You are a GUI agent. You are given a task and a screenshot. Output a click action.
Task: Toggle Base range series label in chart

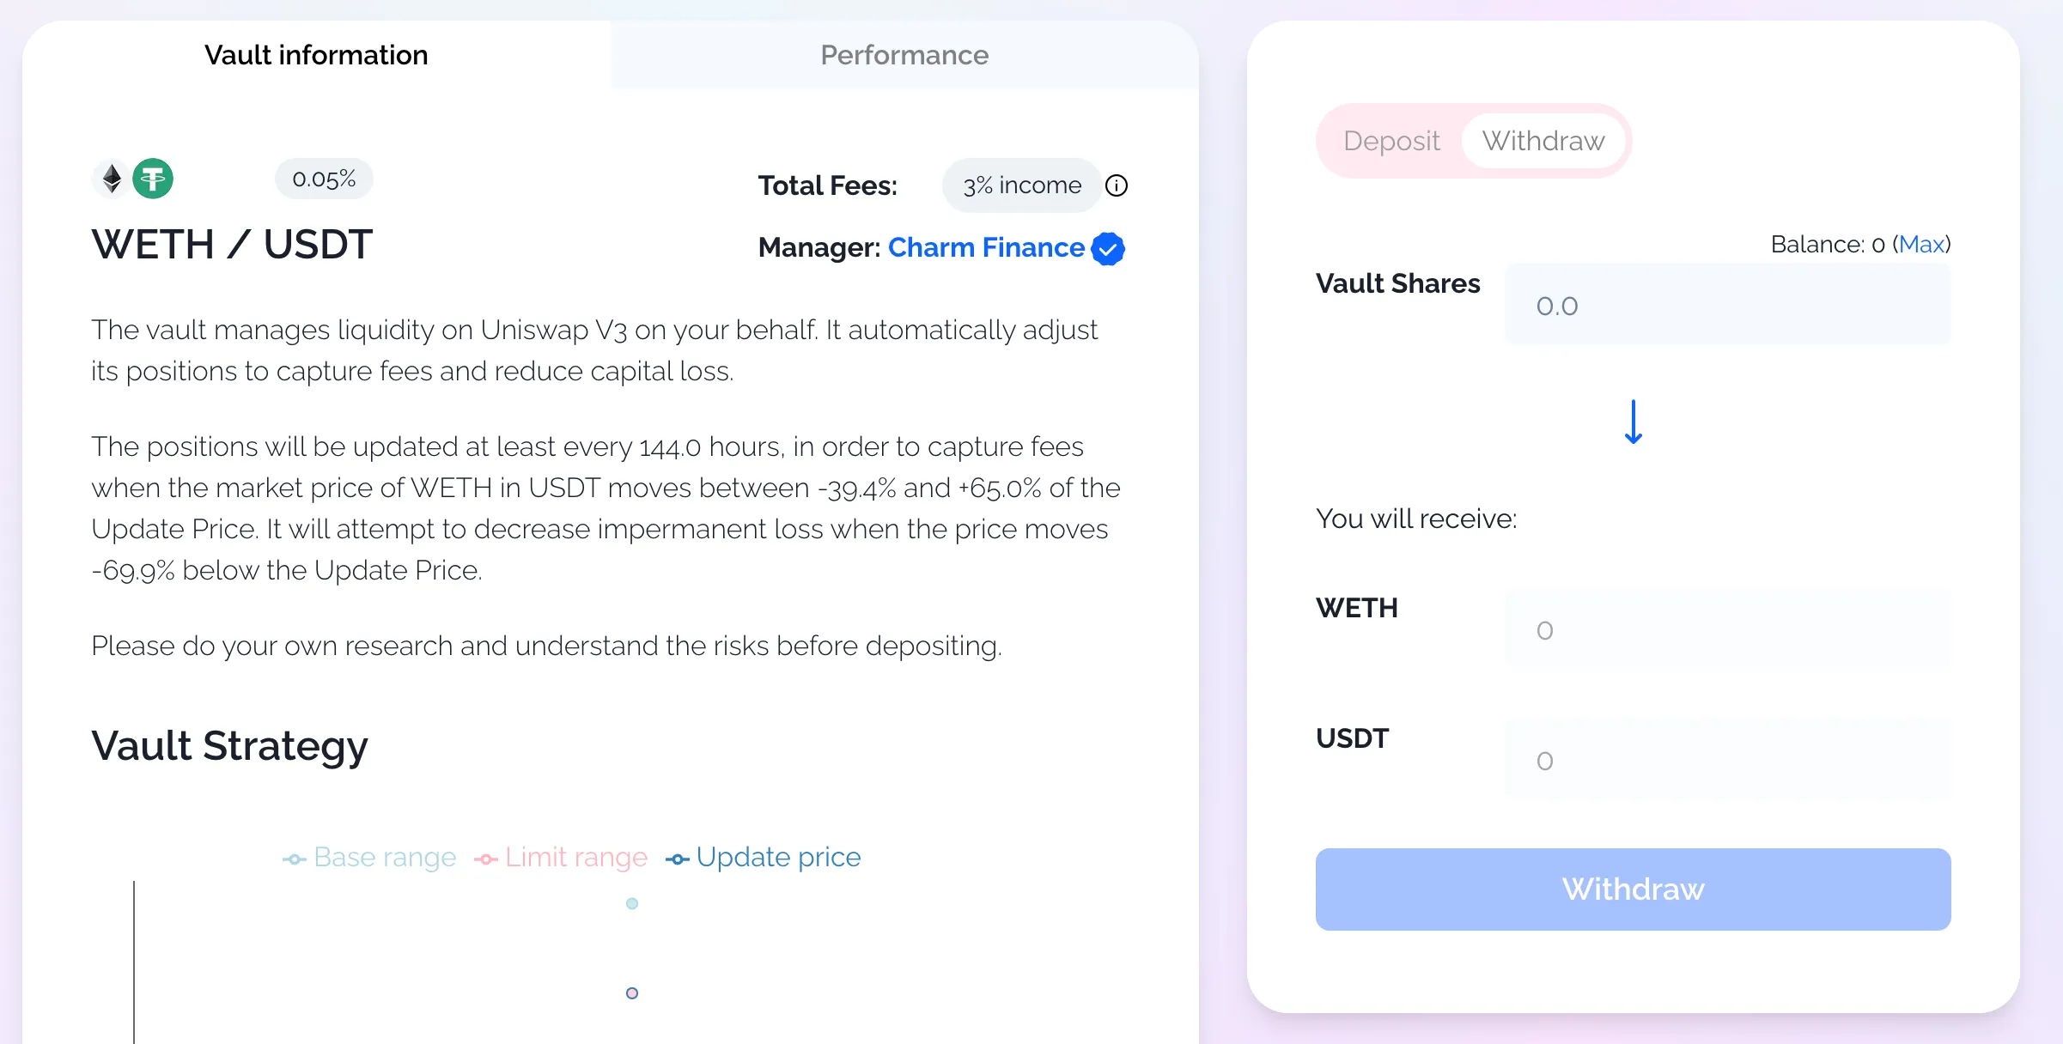pyautogui.click(x=385, y=857)
